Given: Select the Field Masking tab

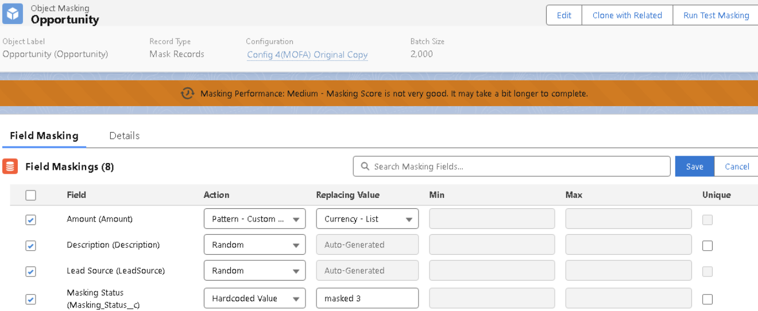Looking at the screenshot, I should pos(44,135).
